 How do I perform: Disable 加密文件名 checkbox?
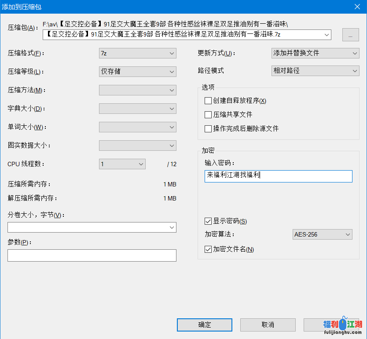[x=208, y=249]
